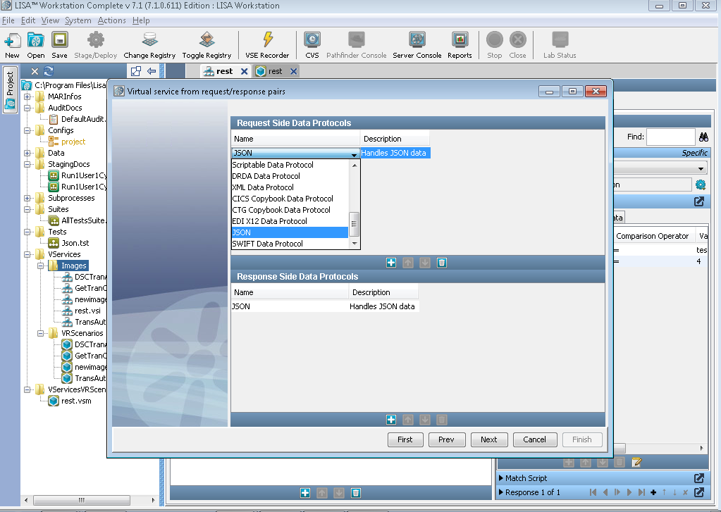721x512 pixels.
Task: Close the second rest tab
Action: [x=293, y=71]
